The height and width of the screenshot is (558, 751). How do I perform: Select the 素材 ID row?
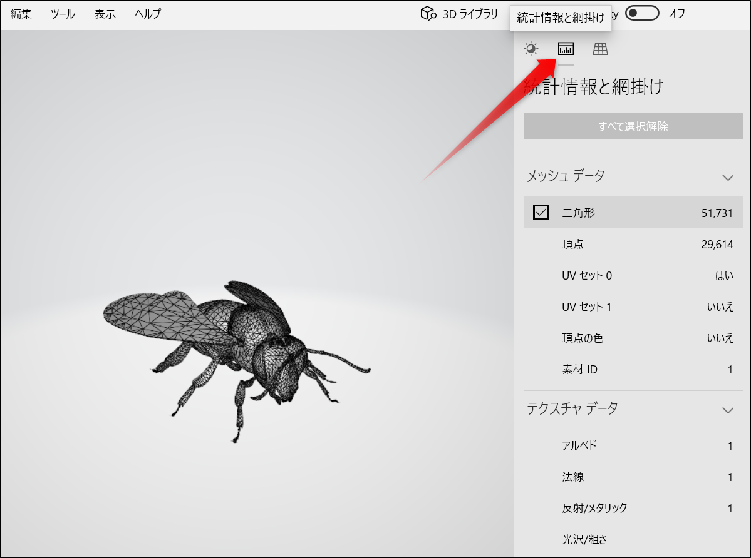point(633,369)
